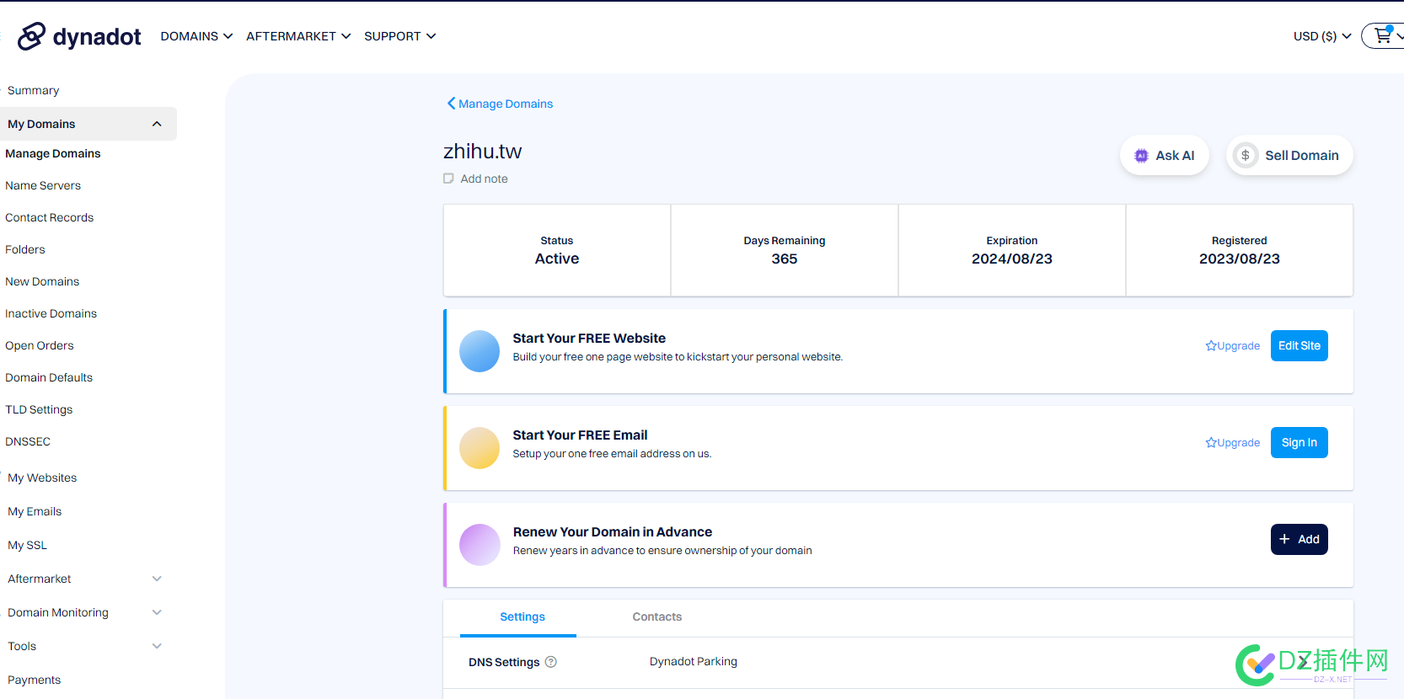Image resolution: width=1404 pixels, height=699 pixels.
Task: Switch to the Settings tab
Action: 522,617
